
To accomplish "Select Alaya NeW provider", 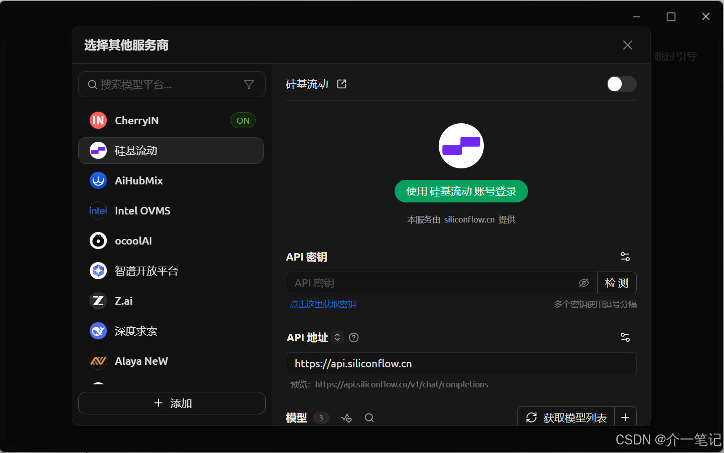I will [x=171, y=361].
